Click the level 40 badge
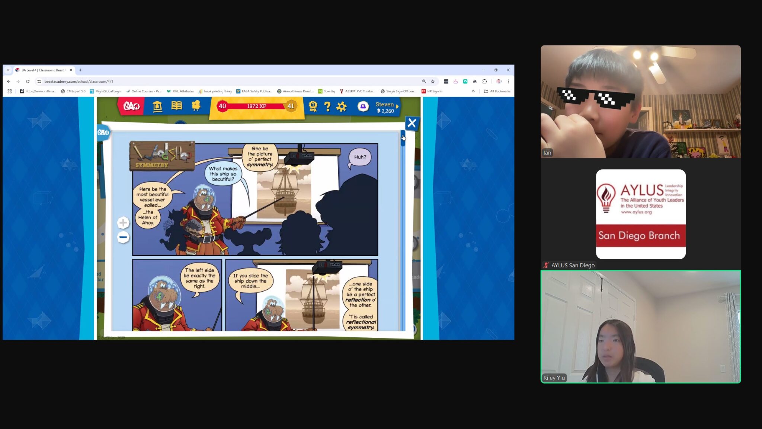Image resolution: width=762 pixels, height=429 pixels. tap(222, 106)
